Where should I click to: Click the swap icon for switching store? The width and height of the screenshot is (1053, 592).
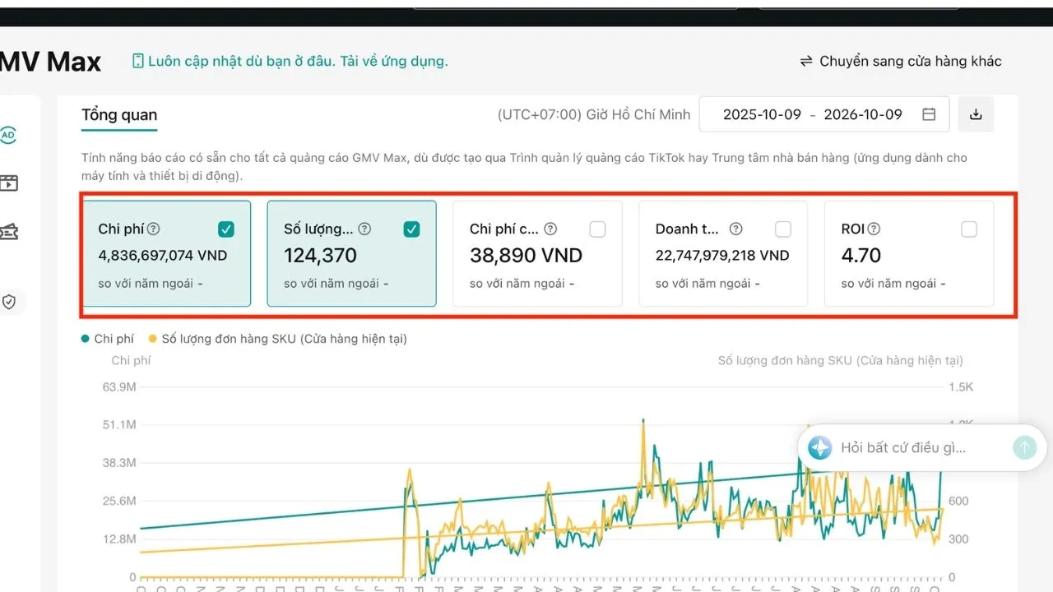click(x=806, y=62)
